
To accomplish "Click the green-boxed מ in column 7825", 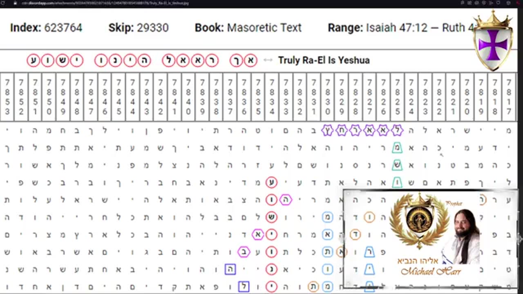I will click(x=397, y=148).
